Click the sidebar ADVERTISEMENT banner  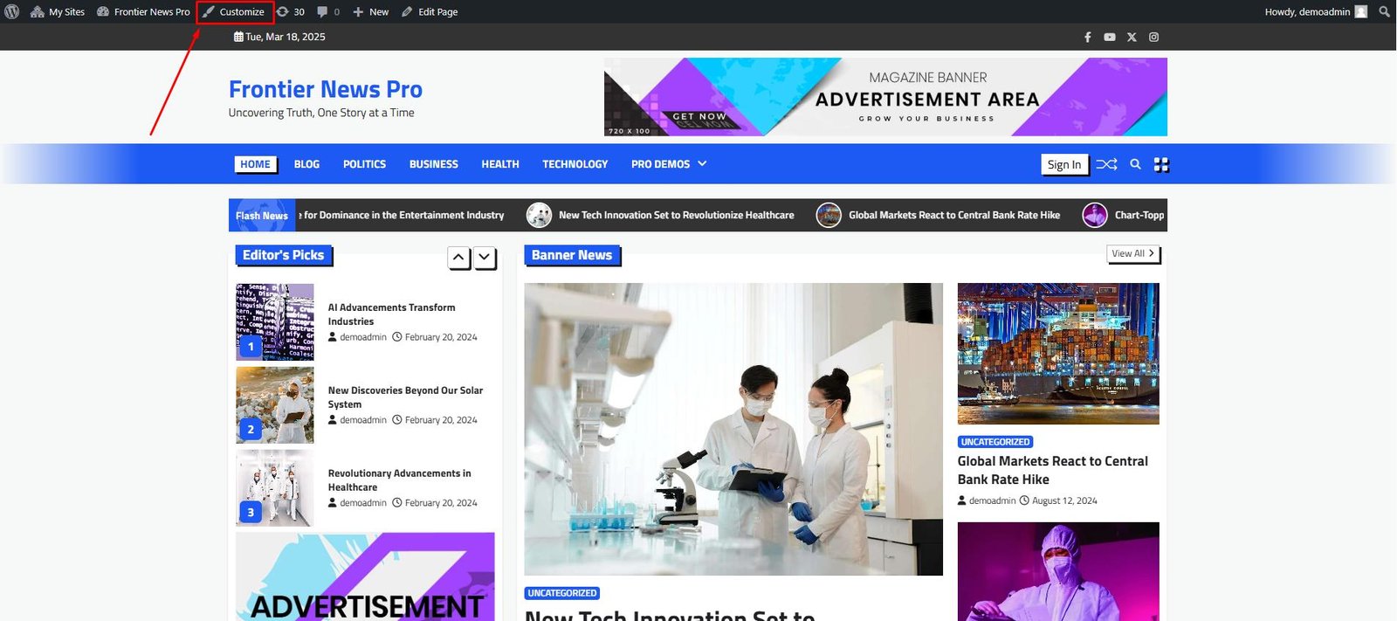pos(365,576)
